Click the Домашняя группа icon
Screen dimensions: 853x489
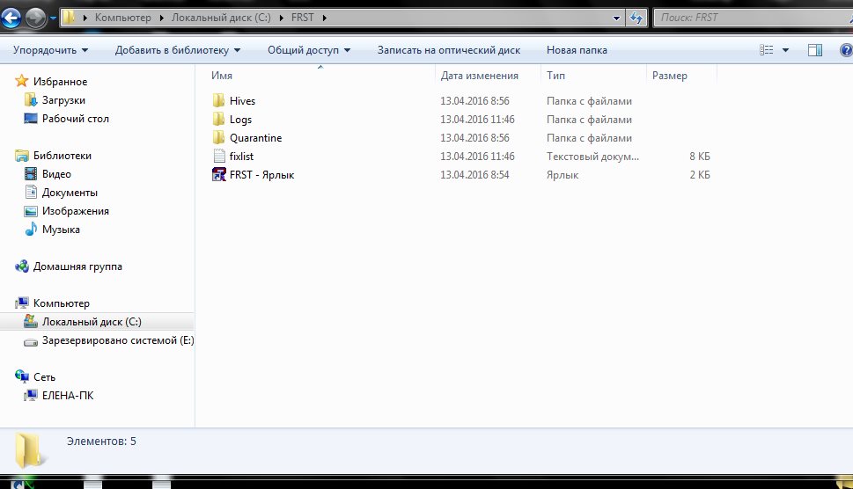point(22,266)
